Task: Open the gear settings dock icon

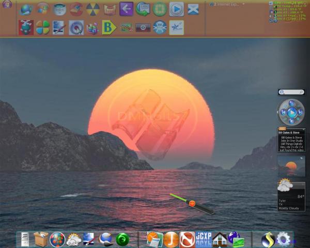Action: click(x=283, y=240)
